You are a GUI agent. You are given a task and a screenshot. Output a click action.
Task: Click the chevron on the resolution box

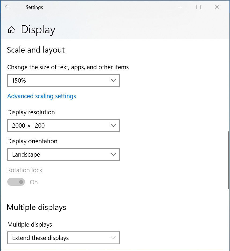[113, 125]
